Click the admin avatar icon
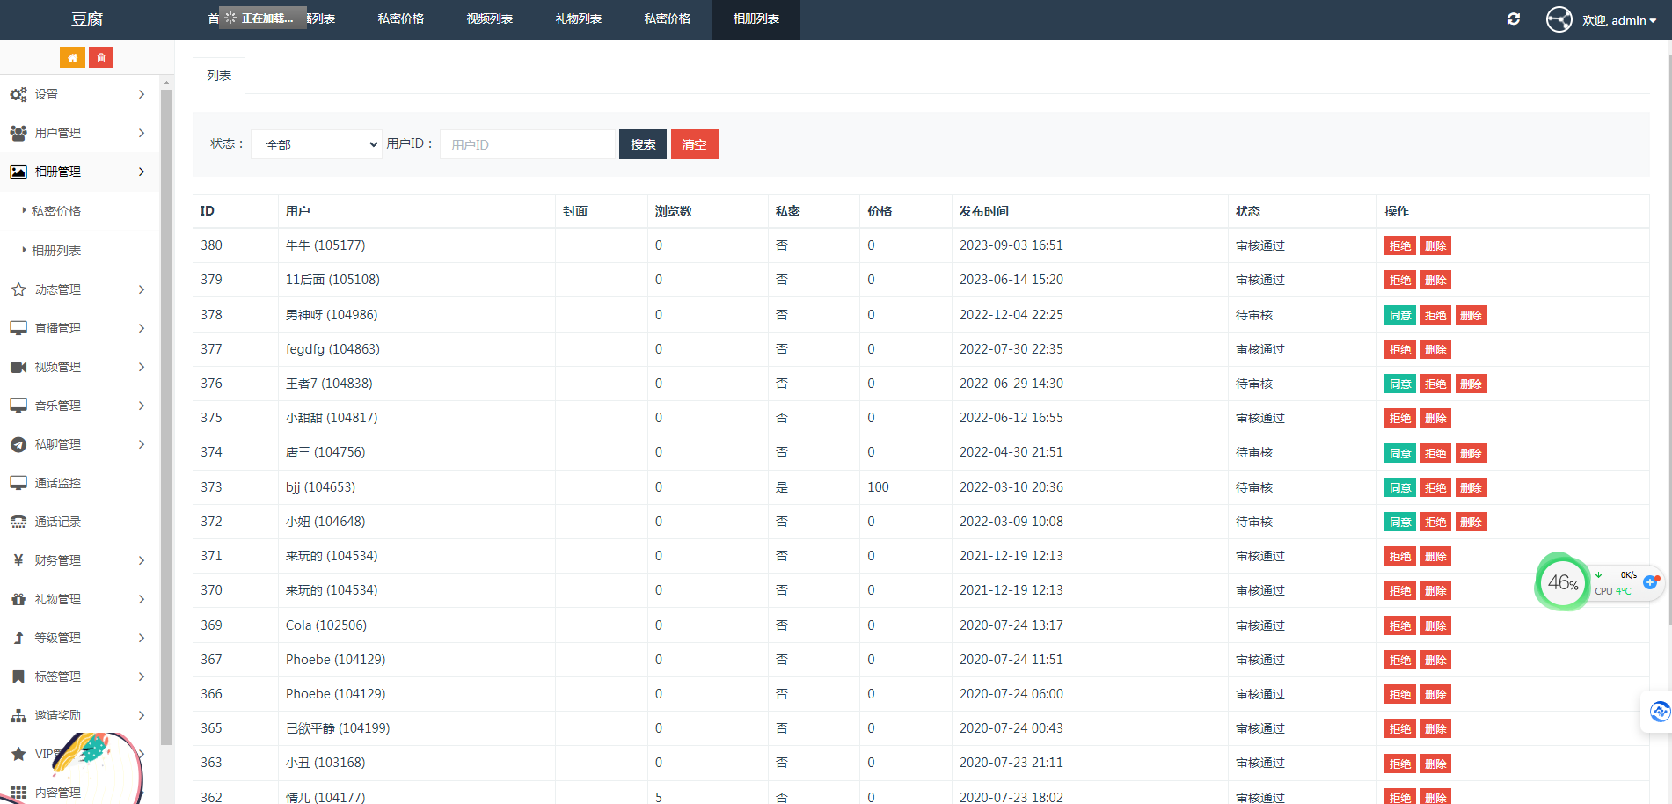Image resolution: width=1672 pixels, height=804 pixels. (x=1559, y=19)
